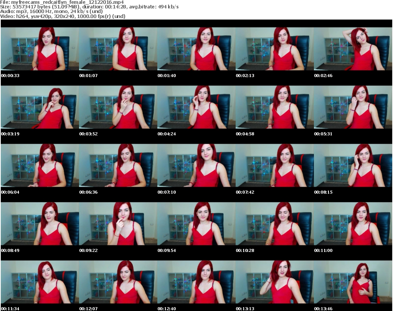Click the timestamp text 00:07:42
The image size is (393, 311).
[x=245, y=192]
